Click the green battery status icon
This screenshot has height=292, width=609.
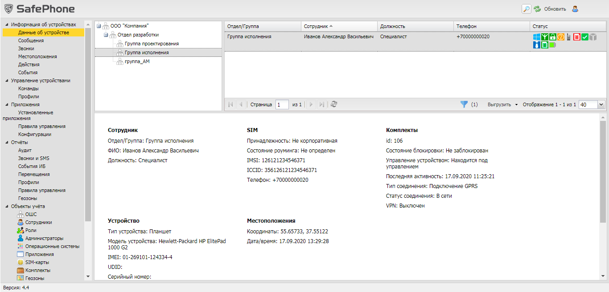pyautogui.click(x=553, y=45)
